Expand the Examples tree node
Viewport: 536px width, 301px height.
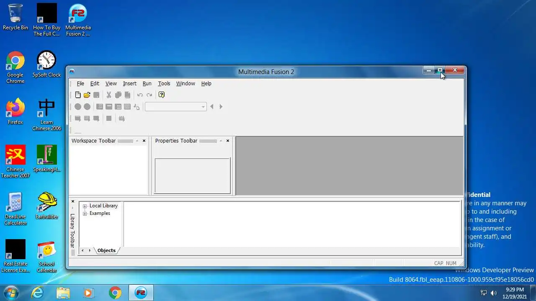(x=85, y=214)
